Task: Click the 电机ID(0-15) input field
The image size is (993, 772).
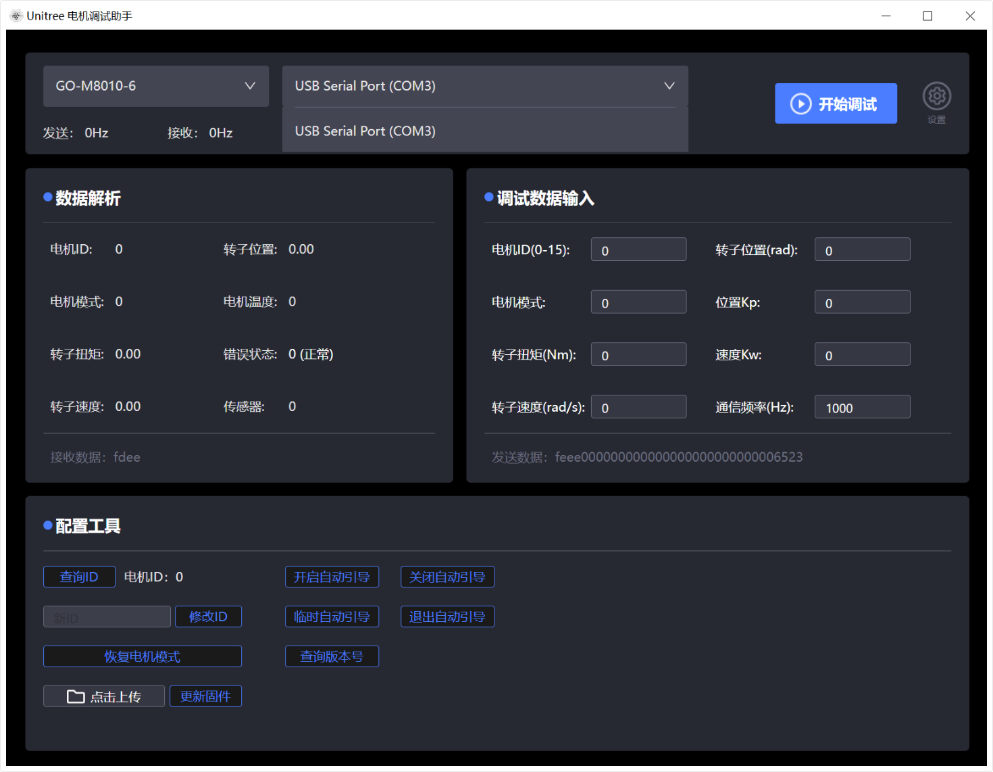Action: point(638,250)
